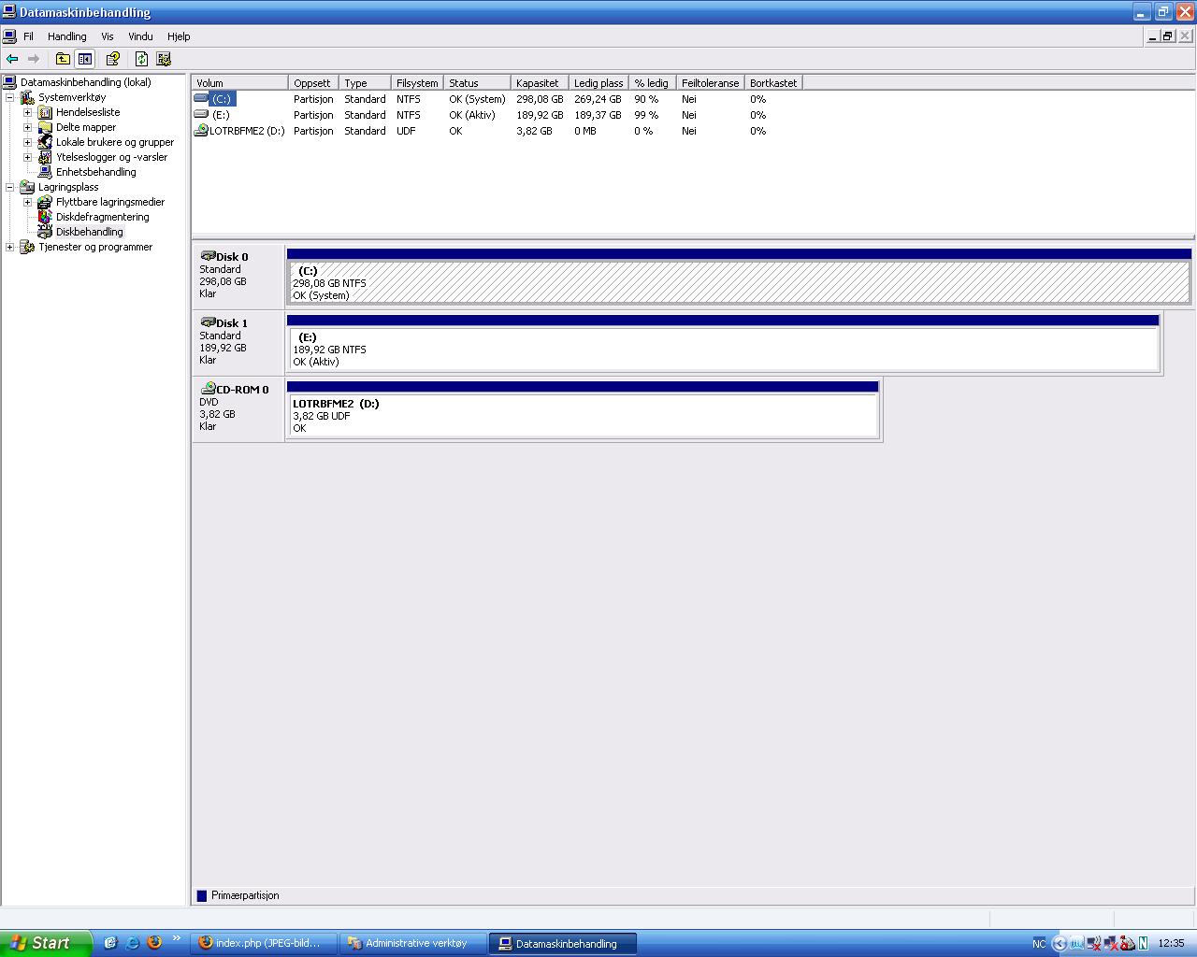Collapse the Systemverktøy tree node
The image size is (1197, 957).
[x=10, y=97]
